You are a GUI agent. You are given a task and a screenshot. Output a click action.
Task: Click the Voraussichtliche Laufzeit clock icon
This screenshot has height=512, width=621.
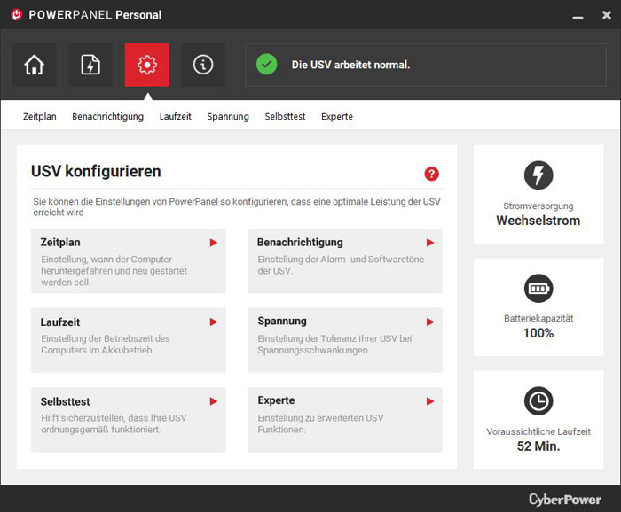538,401
